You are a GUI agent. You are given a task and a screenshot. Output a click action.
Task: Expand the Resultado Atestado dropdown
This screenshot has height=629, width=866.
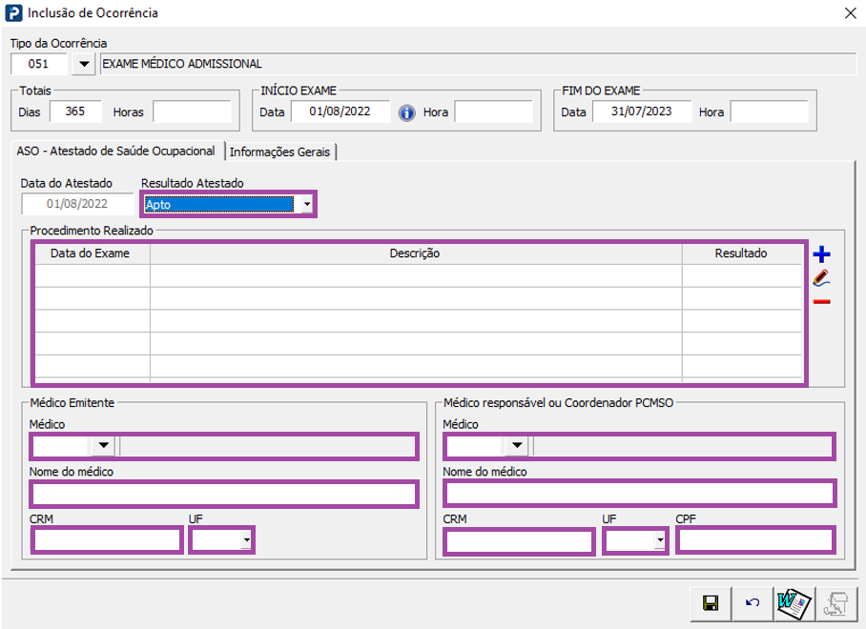point(306,204)
